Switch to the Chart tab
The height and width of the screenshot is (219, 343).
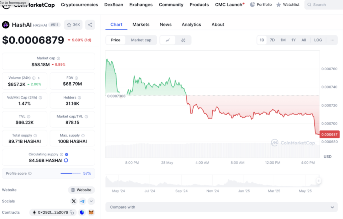[x=116, y=24]
